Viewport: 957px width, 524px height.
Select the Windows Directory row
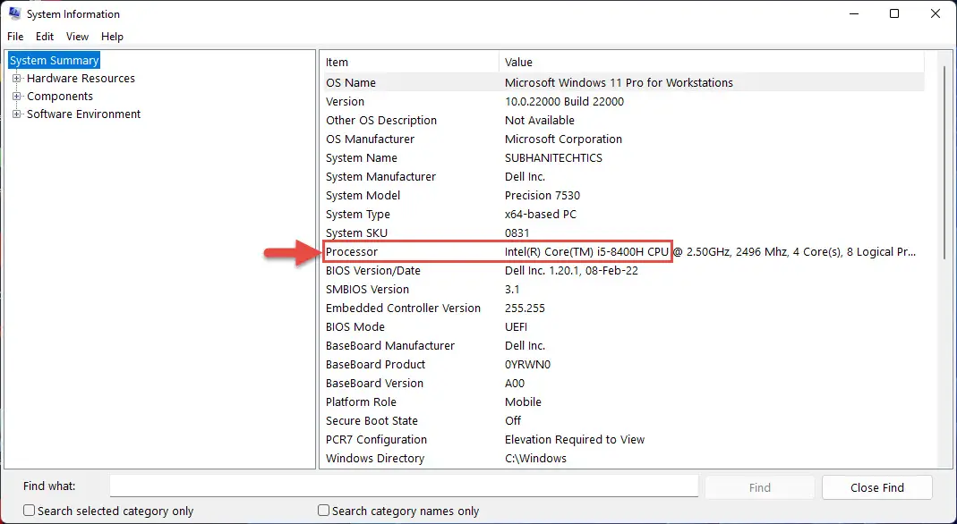pyautogui.click(x=623, y=458)
